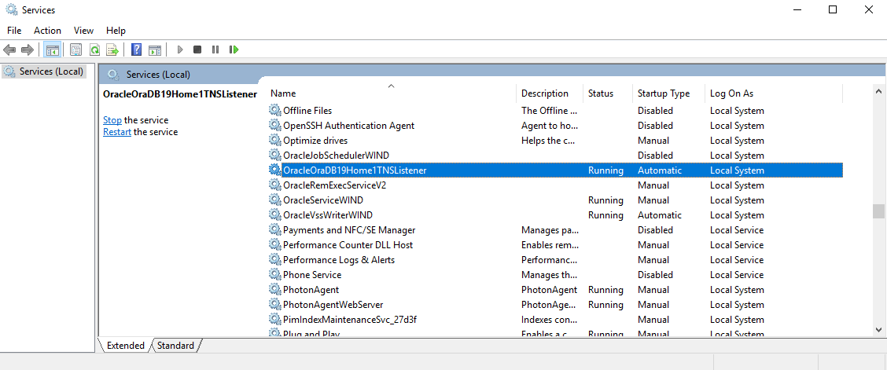Click the gear icon beside OracleJobSchedulerWIND
887x370 pixels.
pos(275,155)
